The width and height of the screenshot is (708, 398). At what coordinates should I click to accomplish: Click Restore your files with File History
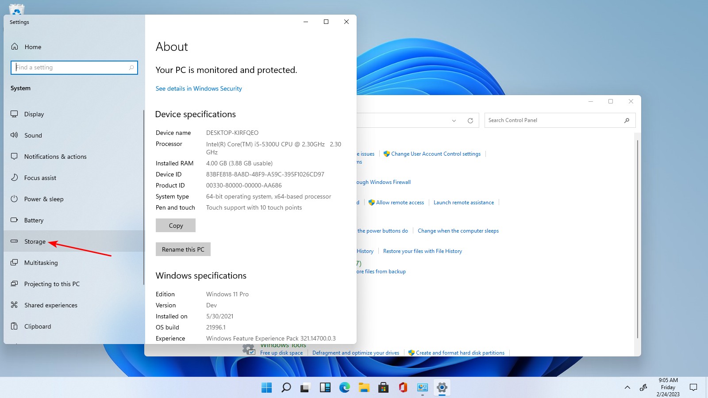[423, 251]
